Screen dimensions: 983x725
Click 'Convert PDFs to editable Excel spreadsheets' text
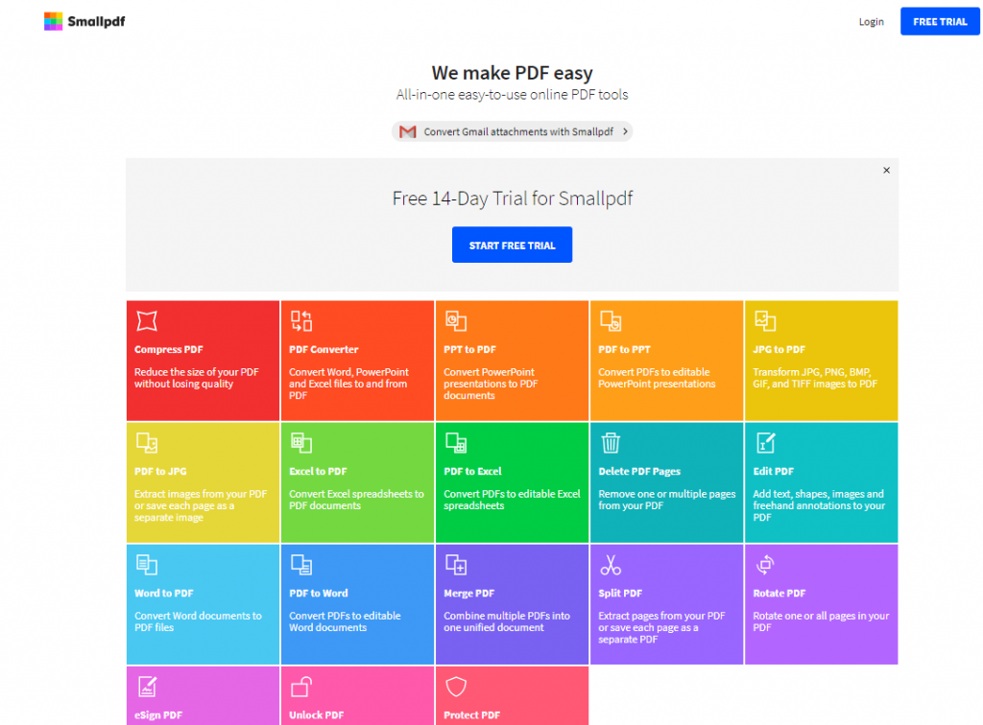coord(512,500)
